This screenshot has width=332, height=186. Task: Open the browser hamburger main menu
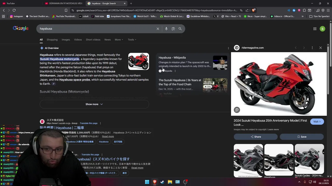pyautogui.click(x=328, y=10)
